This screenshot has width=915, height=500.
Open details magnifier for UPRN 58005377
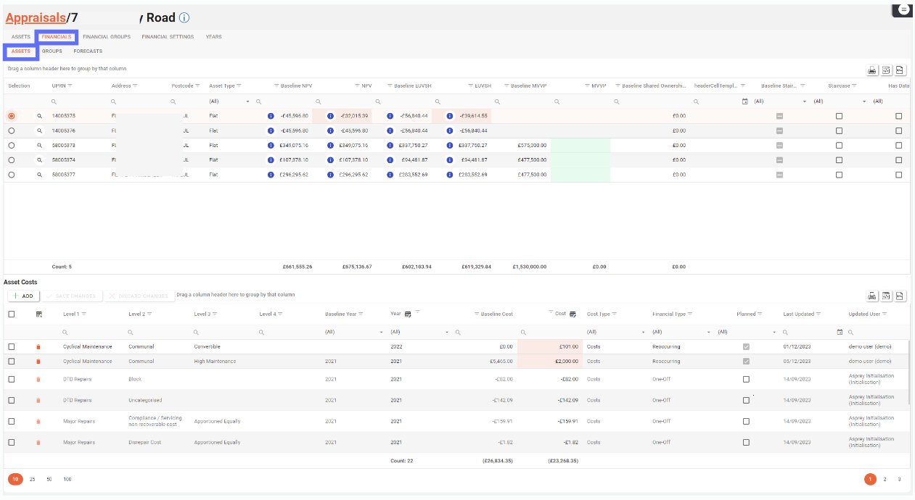pos(40,175)
